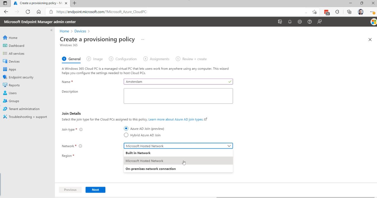Screen dimensions: 377x198
Task: Click Microsoft Endpoint Manager admin center title
Action: point(40,22)
